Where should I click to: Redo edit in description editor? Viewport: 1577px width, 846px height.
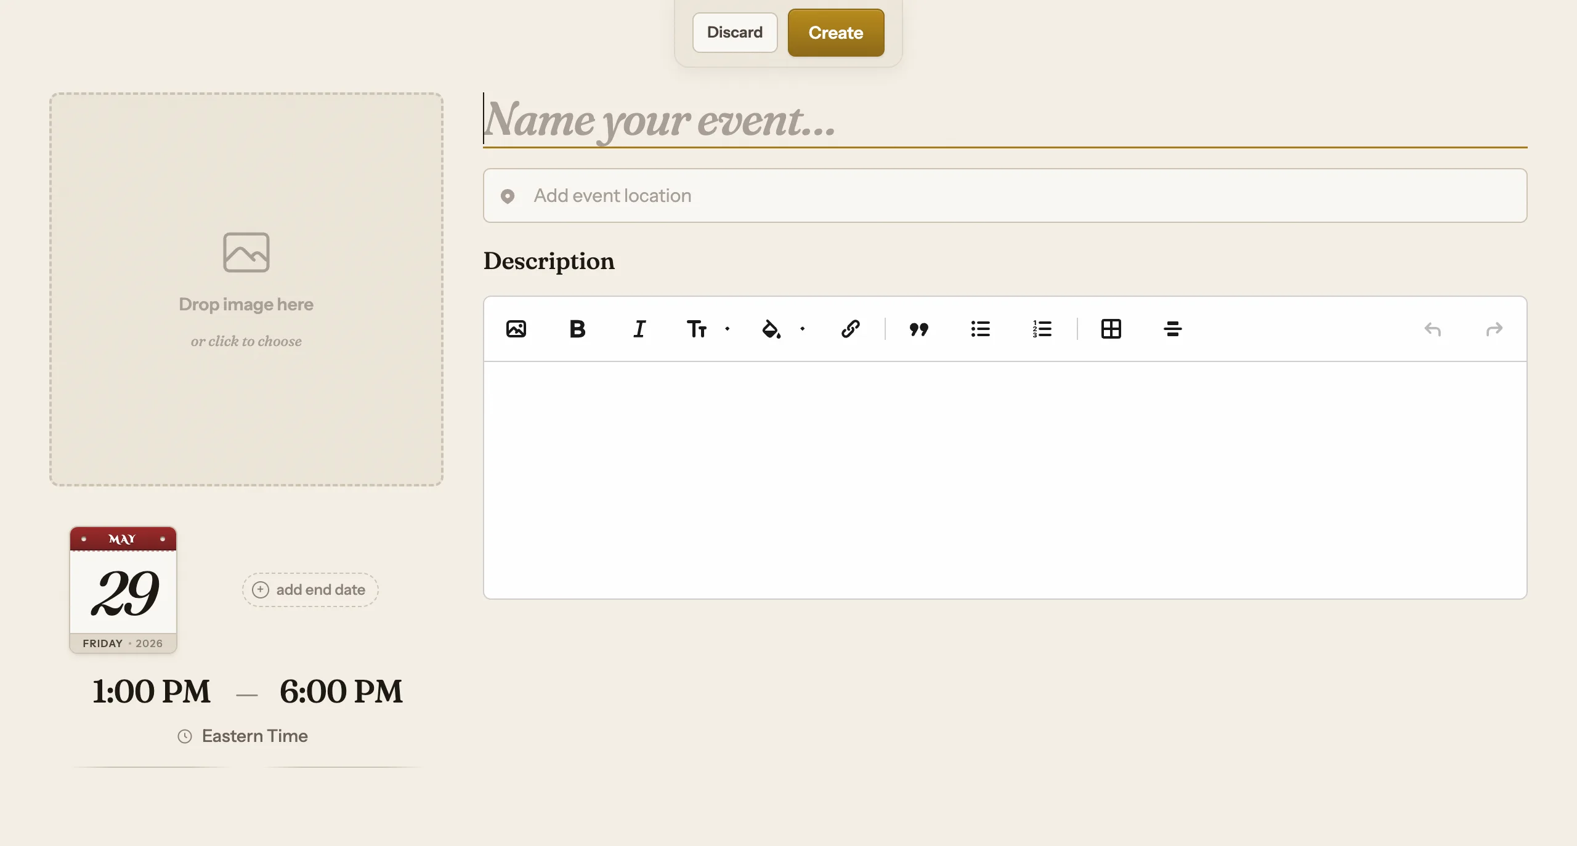1494,329
